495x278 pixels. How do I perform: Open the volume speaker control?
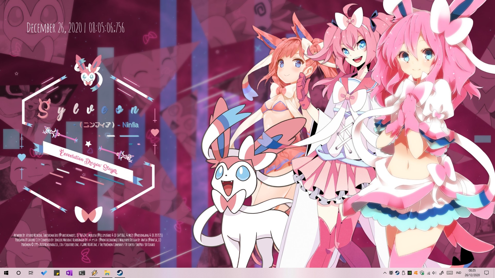tap(434, 273)
